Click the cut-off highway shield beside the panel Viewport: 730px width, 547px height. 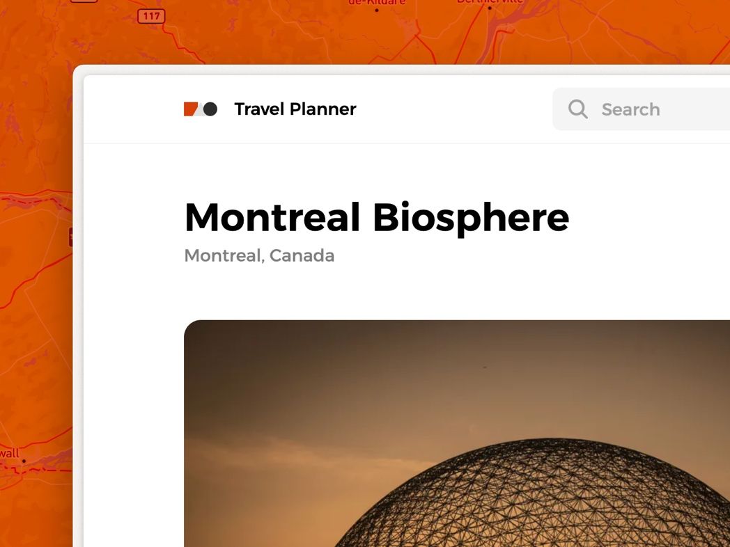pyautogui.click(x=70, y=237)
